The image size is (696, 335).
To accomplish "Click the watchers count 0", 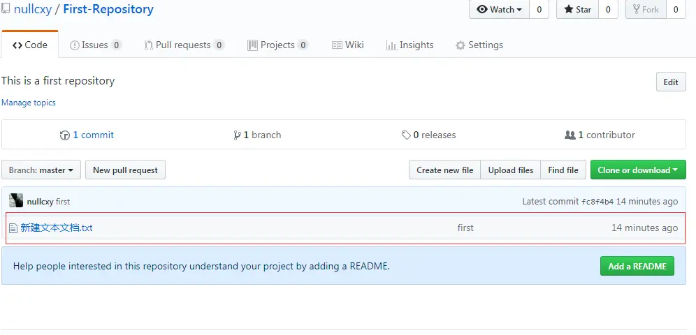I will pos(539,9).
